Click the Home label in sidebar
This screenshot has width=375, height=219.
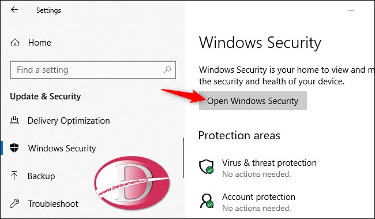click(x=39, y=43)
